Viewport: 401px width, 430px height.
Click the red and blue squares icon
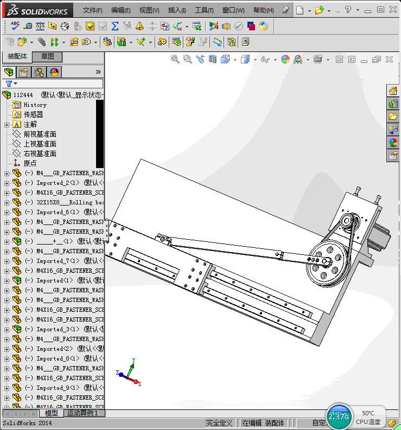(x=251, y=26)
